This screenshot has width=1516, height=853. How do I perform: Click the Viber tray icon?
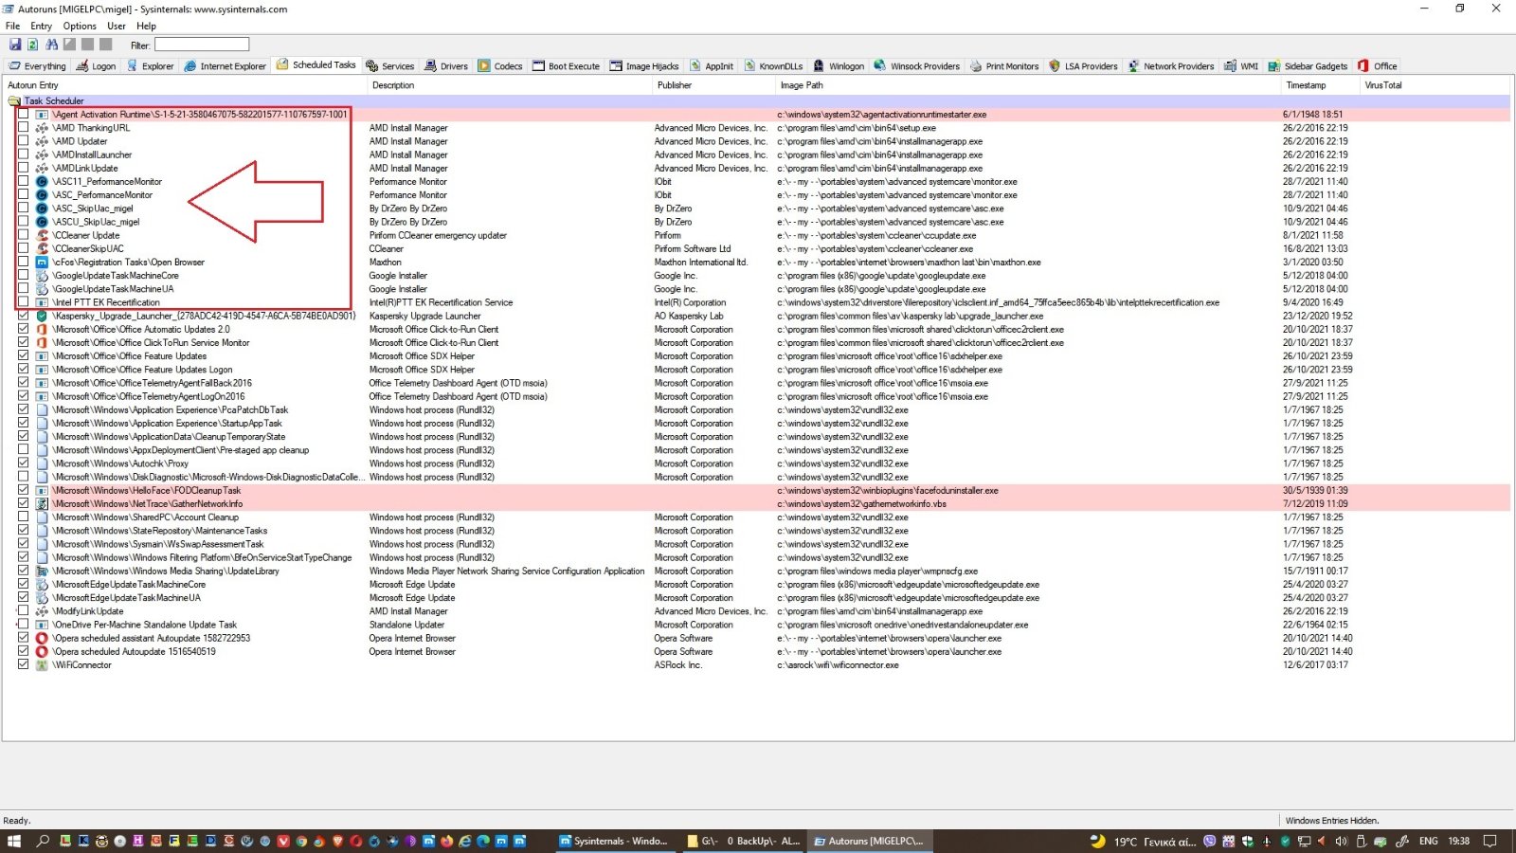[1210, 841]
